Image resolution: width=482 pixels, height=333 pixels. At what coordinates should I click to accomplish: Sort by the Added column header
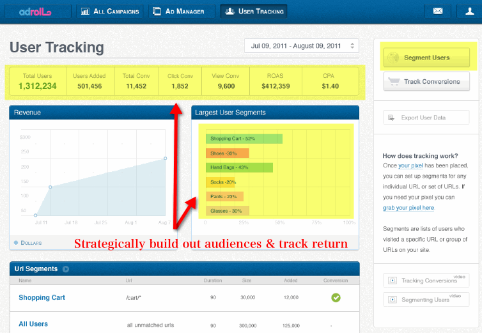290,281
